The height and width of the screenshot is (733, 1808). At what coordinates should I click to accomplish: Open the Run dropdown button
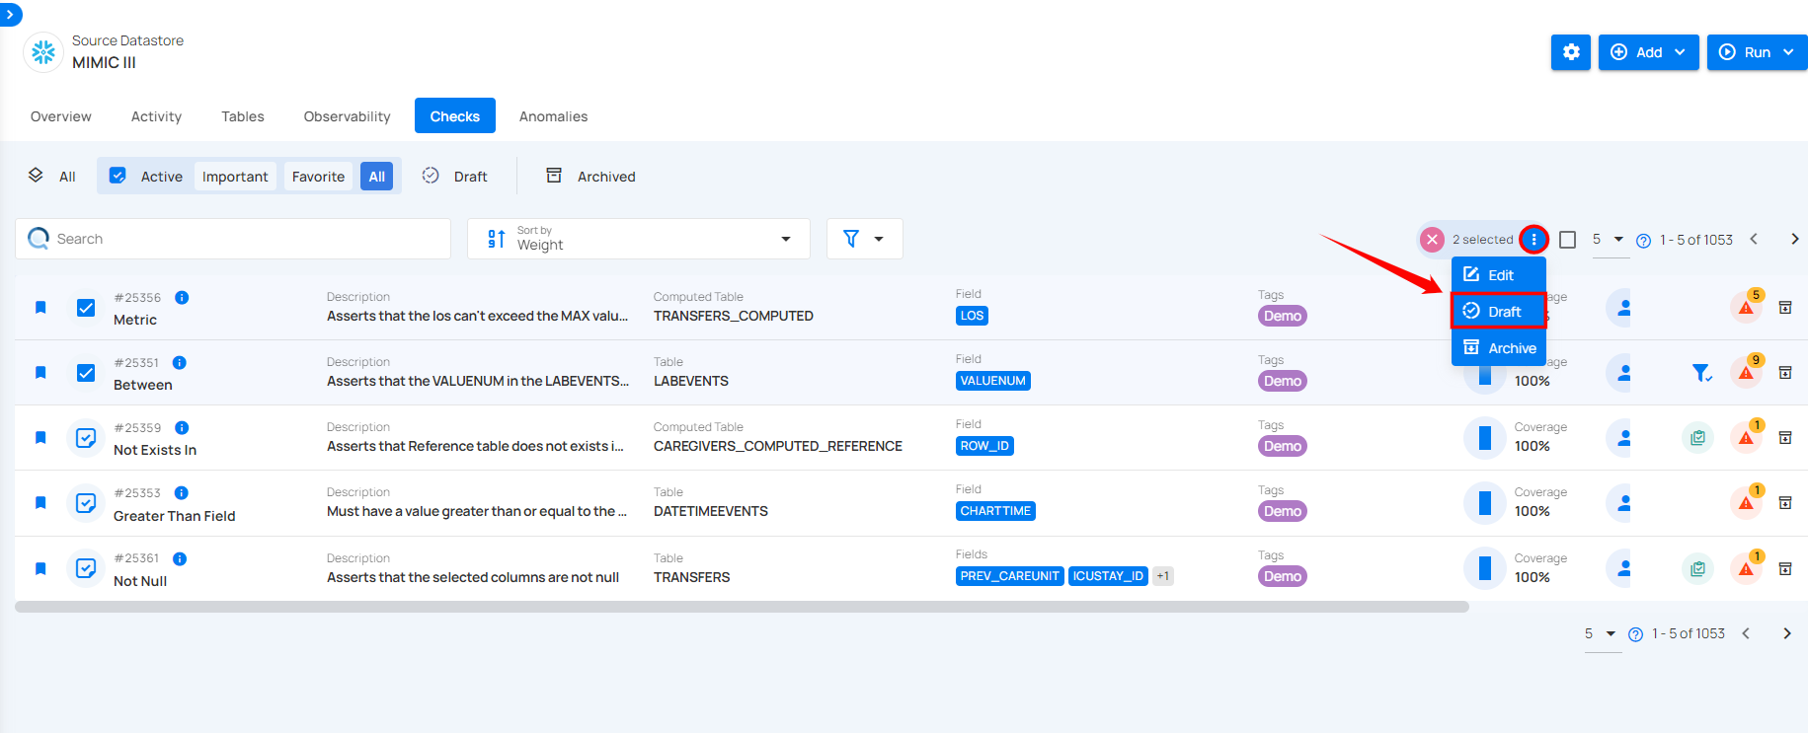pos(1757,52)
